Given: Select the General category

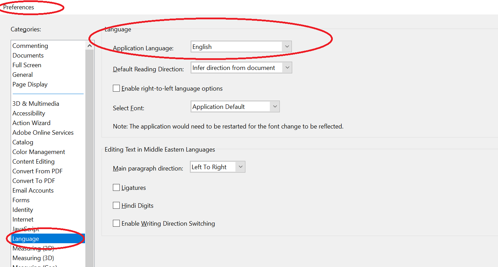Looking at the screenshot, I should (23, 75).
